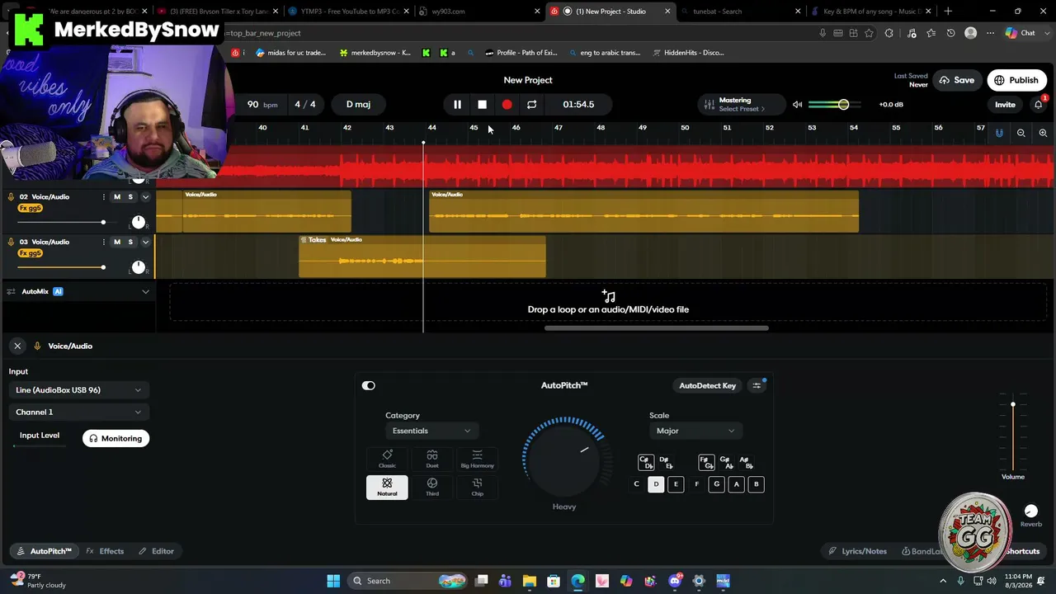Viewport: 1056px width, 594px height.
Task: Open the Line (AudioBox USB 96) input dropdown
Action: (x=78, y=390)
